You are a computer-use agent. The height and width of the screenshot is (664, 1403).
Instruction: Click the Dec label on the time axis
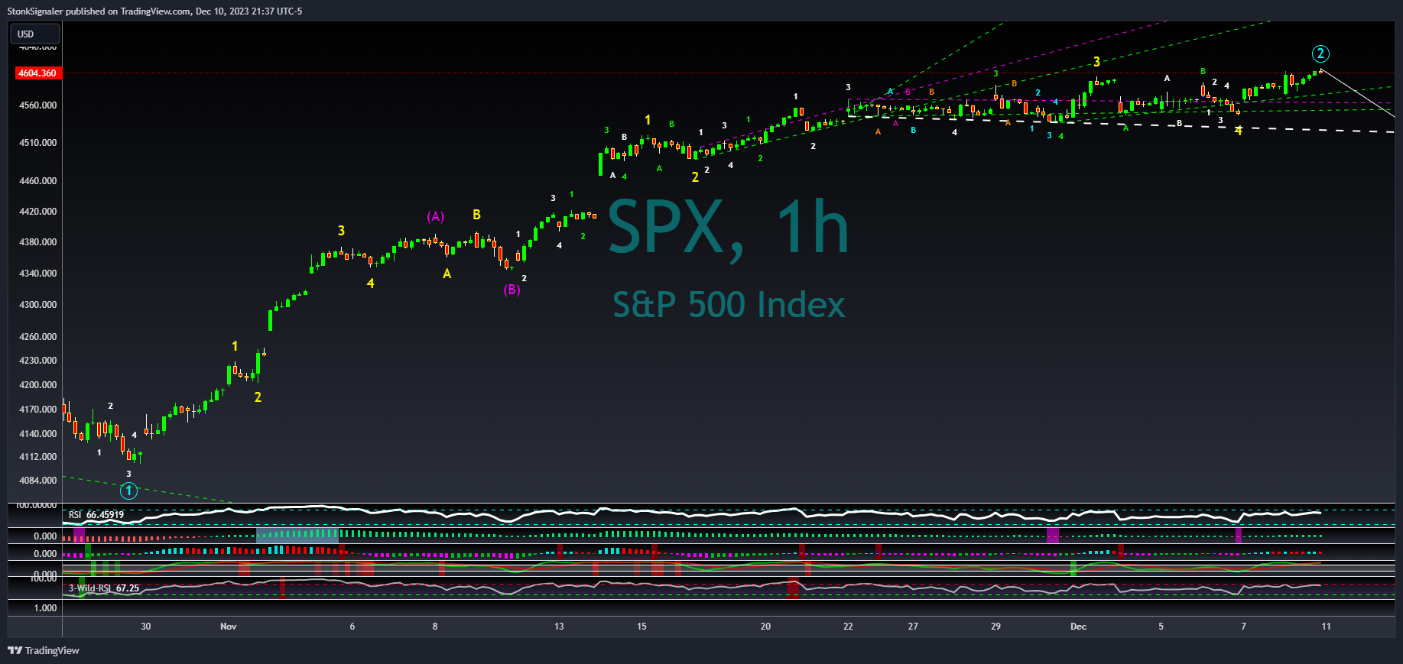1078,627
